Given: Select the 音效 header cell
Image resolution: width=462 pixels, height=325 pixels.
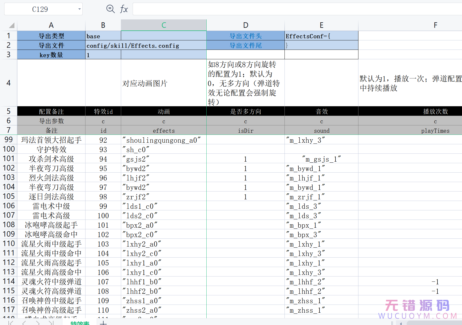Looking at the screenshot, I should 321,111.
